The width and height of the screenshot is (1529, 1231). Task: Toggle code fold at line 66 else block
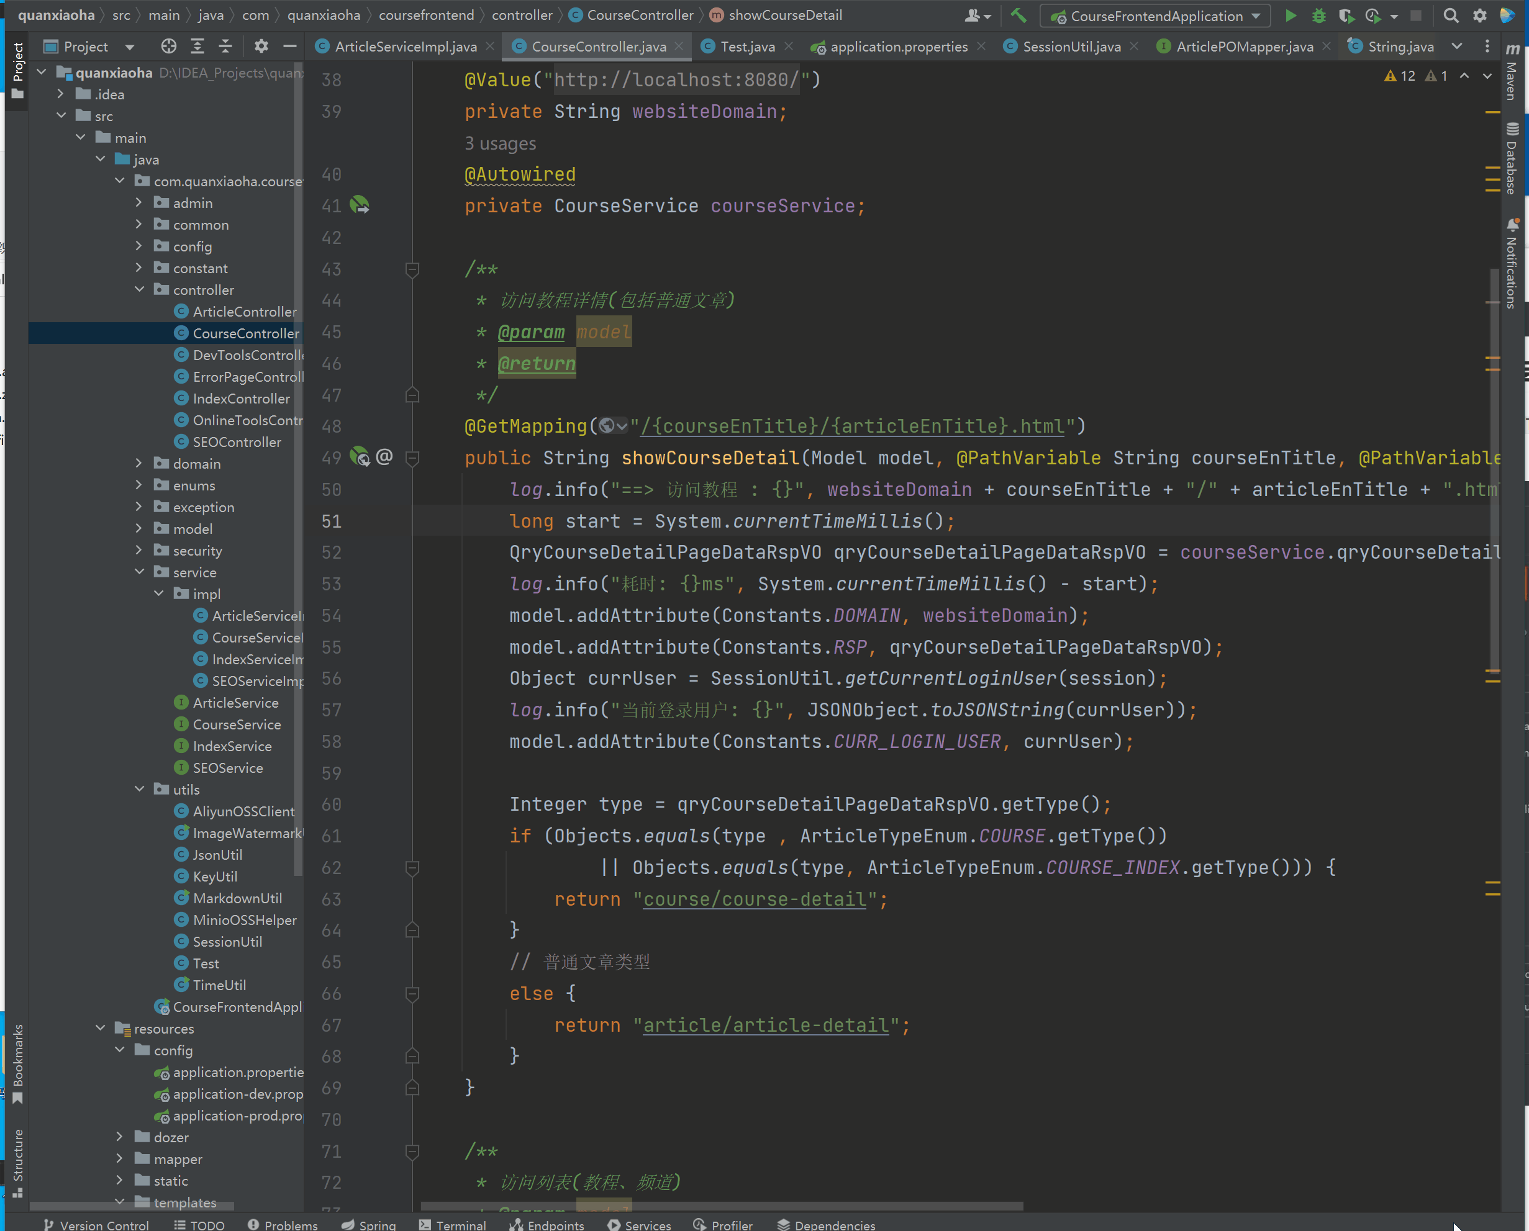pos(412,993)
